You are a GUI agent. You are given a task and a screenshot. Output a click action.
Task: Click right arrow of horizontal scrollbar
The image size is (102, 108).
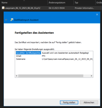[91, 76]
